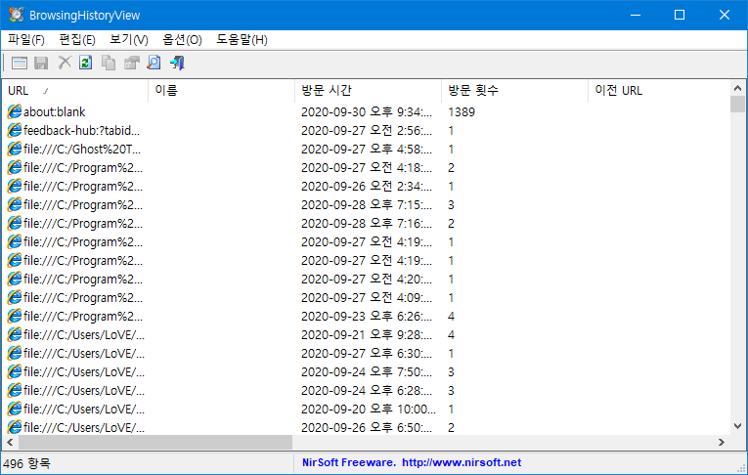Click visit time 2020-09-27 오전 4:20
This screenshot has width=748, height=475.
point(367,279)
